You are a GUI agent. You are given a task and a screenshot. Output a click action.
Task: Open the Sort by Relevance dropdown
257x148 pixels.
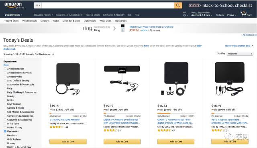click(x=240, y=53)
